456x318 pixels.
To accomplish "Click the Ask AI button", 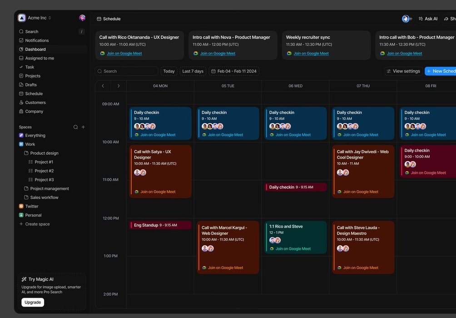I will click(x=428, y=19).
